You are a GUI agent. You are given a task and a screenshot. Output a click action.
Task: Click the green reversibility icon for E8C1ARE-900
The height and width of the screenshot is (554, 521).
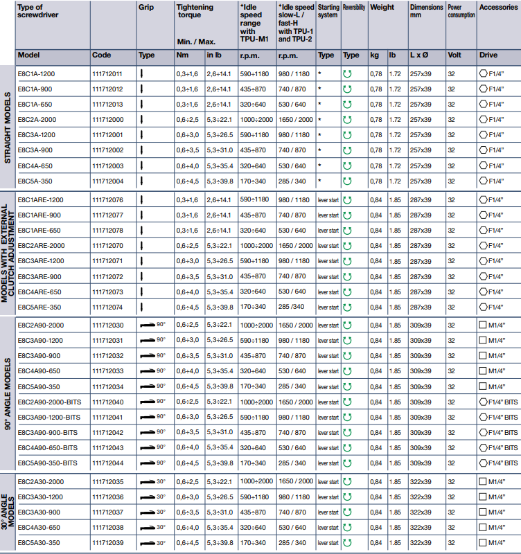[x=347, y=215]
